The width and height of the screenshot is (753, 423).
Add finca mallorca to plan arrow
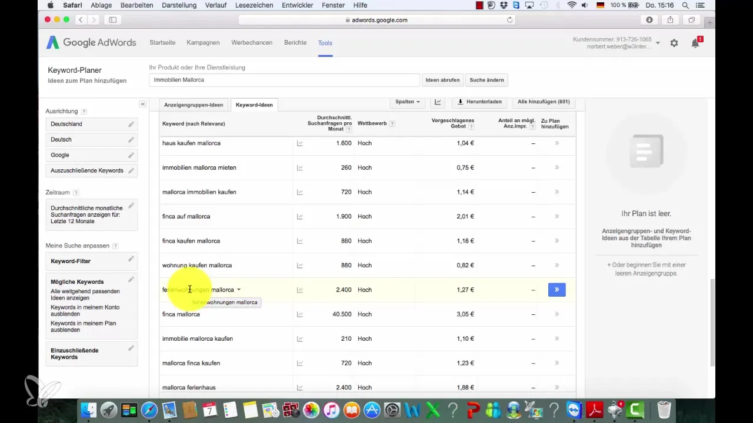[x=557, y=314]
